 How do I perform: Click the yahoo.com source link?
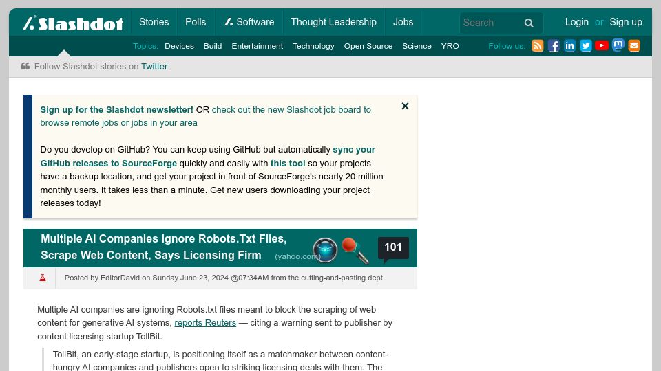coord(297,256)
